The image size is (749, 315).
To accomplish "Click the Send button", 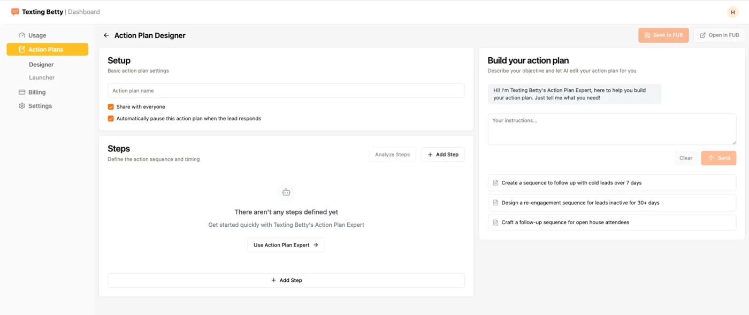I will [719, 158].
